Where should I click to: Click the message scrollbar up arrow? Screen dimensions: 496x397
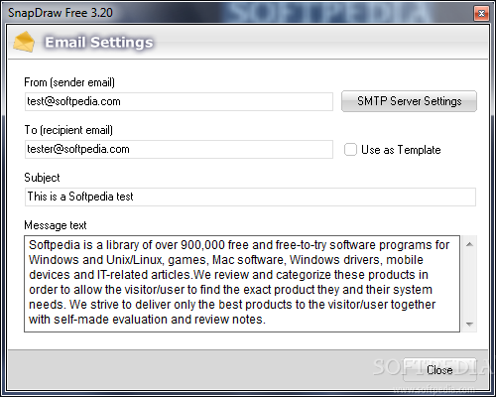(x=469, y=244)
